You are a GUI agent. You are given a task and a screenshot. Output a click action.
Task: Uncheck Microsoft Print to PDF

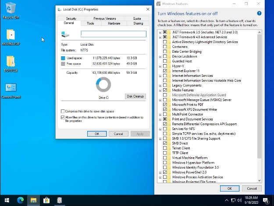click(164, 105)
